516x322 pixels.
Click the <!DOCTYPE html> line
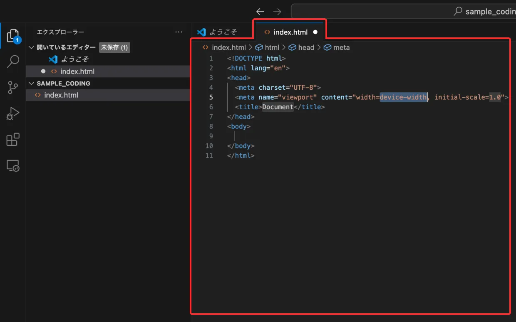click(257, 58)
